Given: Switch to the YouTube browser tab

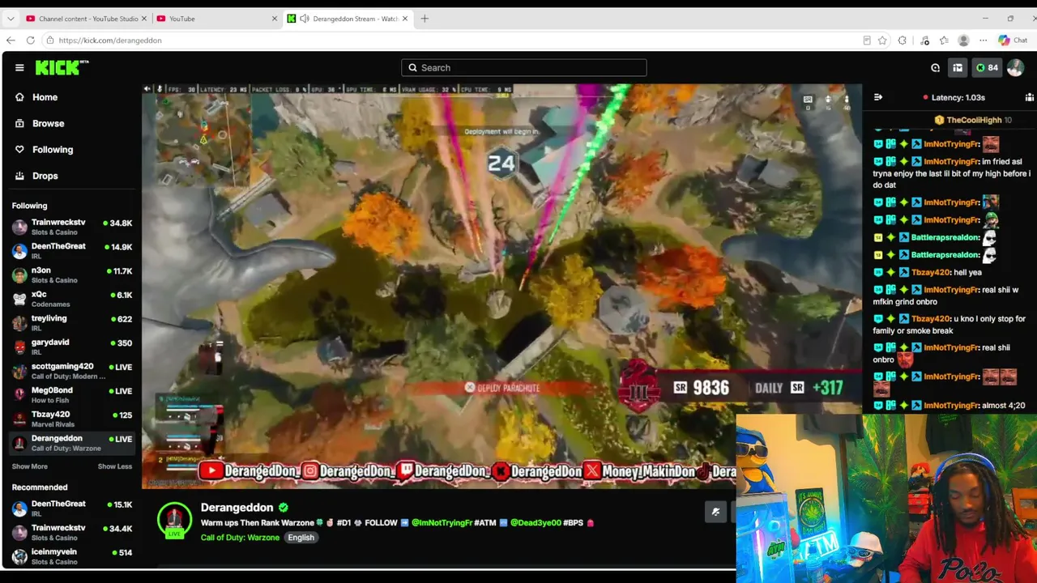Looking at the screenshot, I should coord(216,19).
